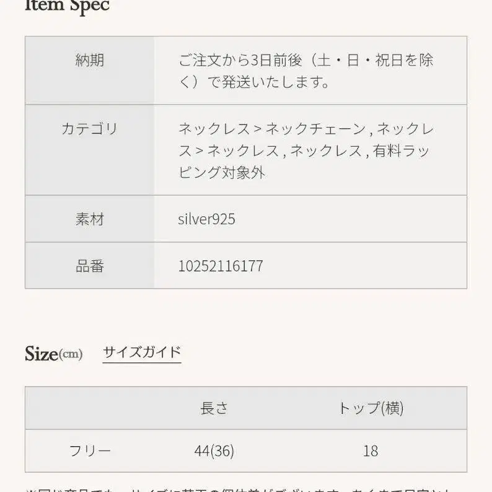
Task: Click the shipping time description text
Action: [x=305, y=71]
